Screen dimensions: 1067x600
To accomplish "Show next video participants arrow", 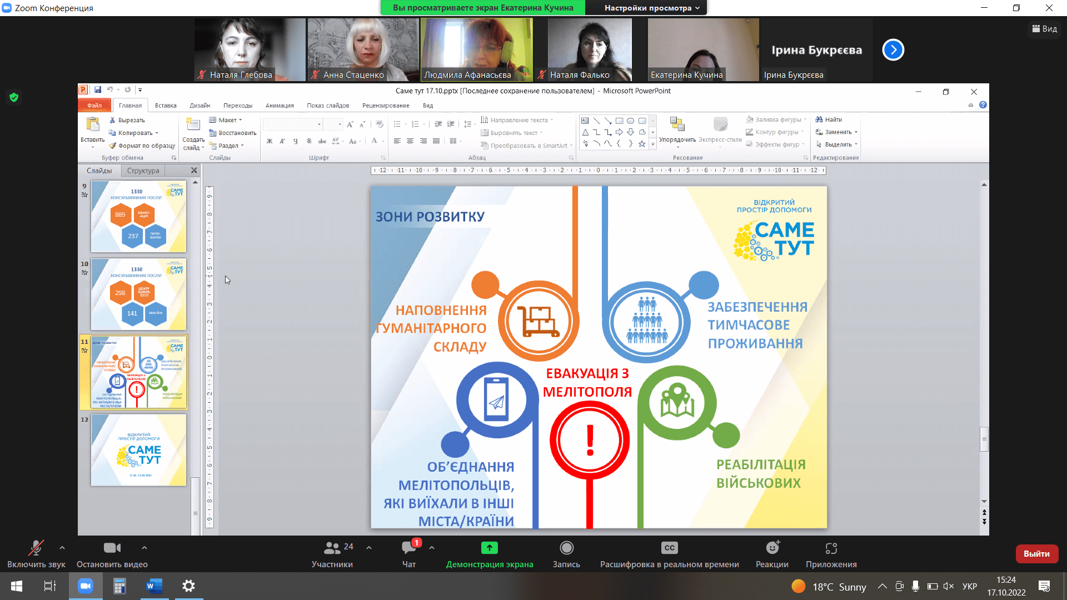I will (893, 50).
